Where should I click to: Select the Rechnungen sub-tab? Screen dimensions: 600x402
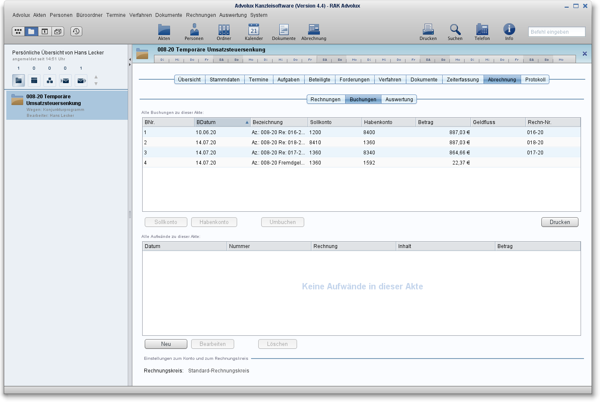[325, 100]
